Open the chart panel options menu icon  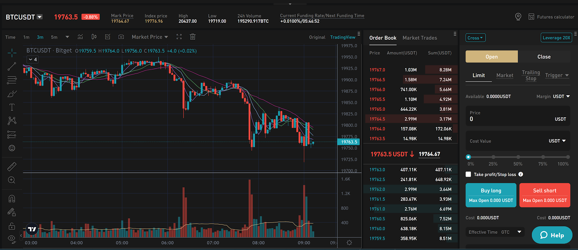tap(359, 34)
